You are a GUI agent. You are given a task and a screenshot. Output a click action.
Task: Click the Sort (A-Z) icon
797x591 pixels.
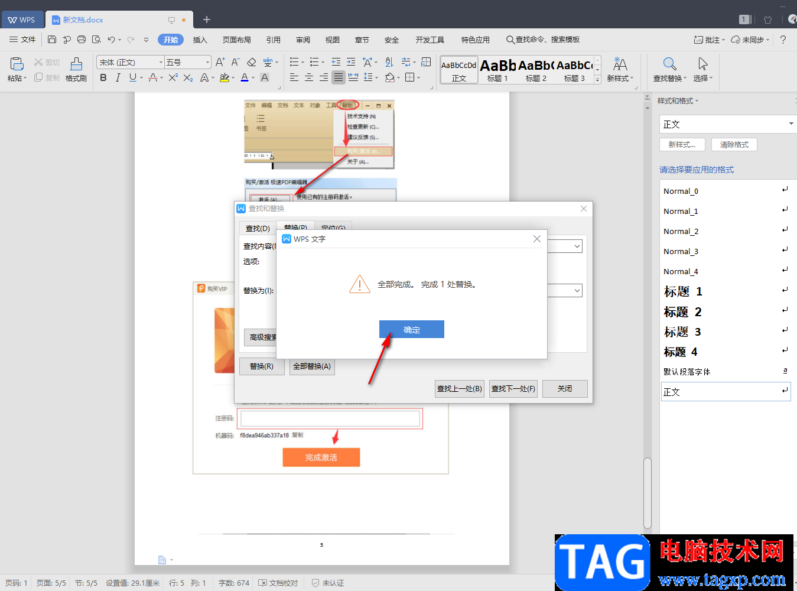tap(389, 62)
